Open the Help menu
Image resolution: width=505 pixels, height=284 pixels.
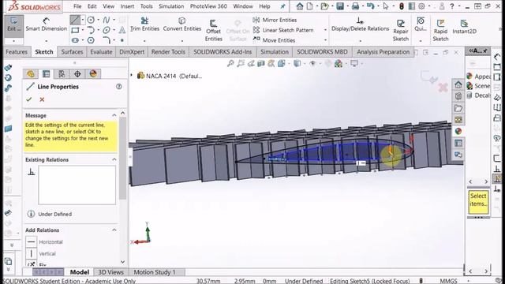point(264,6)
